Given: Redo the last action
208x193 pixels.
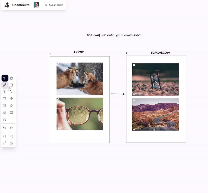Looking at the screenshot, I should pos(11,128).
